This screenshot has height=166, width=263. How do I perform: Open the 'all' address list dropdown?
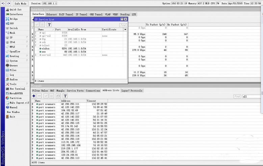[251, 96]
